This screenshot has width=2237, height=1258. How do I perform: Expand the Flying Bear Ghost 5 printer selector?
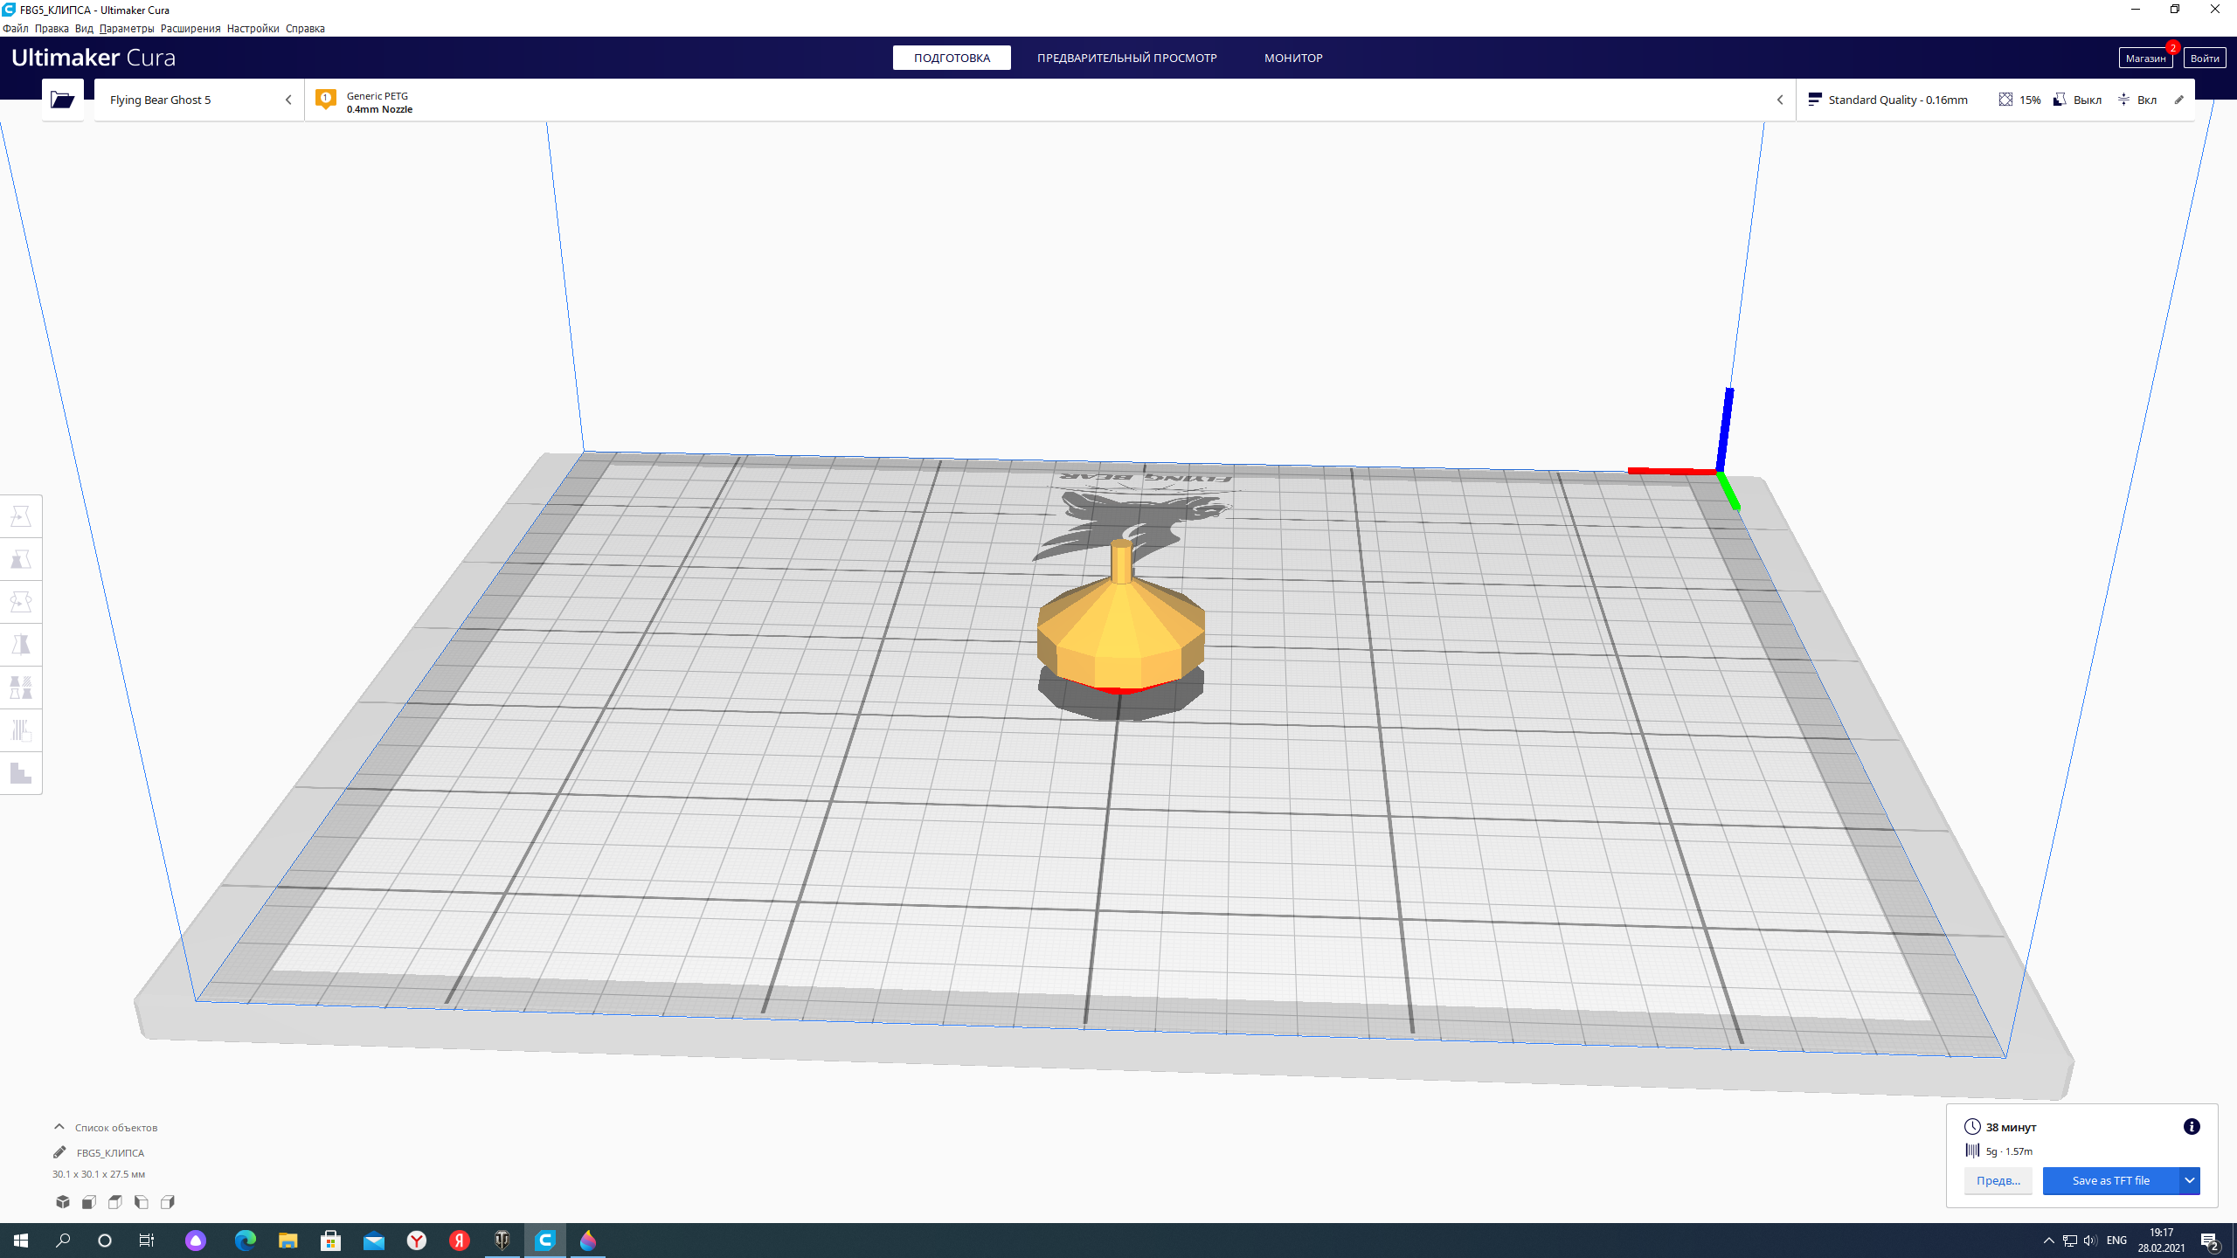(x=199, y=100)
